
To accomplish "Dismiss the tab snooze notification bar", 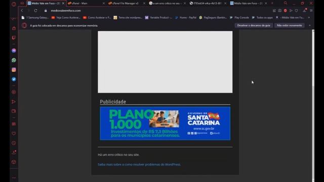I will point(309,25).
